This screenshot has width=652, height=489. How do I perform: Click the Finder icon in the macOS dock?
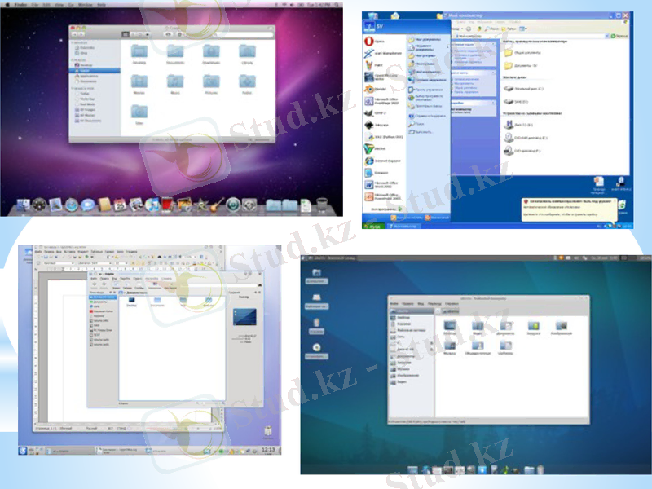tap(22, 205)
